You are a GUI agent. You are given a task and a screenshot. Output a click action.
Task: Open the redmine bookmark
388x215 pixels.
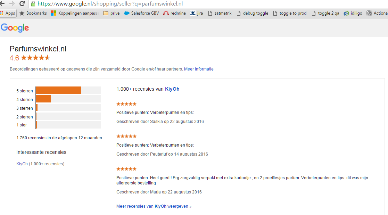(x=174, y=13)
